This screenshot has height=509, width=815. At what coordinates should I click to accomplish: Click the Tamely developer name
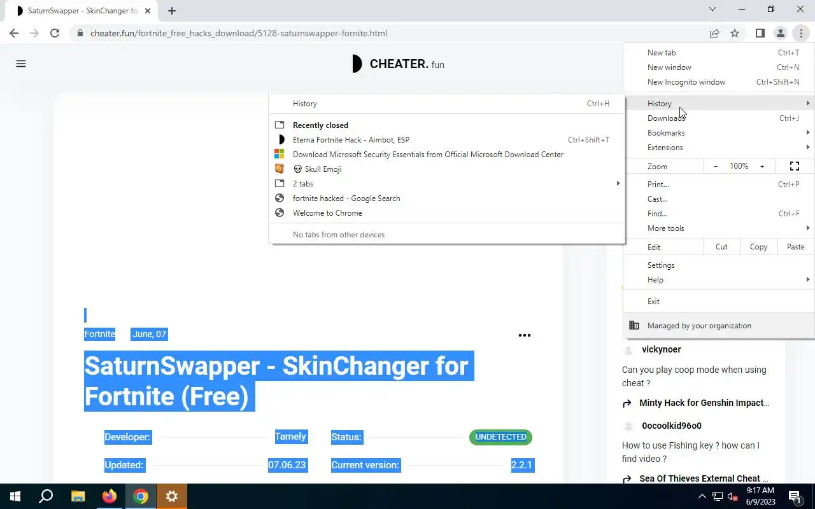290,436
